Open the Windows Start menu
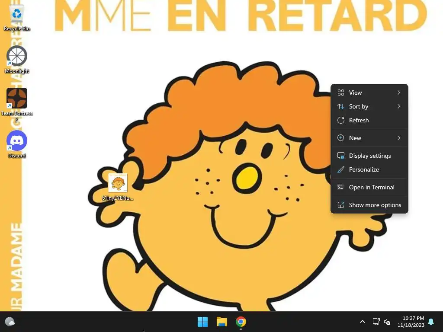 point(202,322)
